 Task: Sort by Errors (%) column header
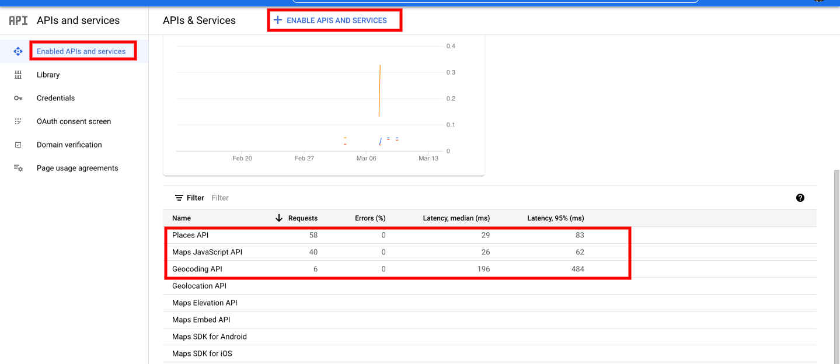370,218
